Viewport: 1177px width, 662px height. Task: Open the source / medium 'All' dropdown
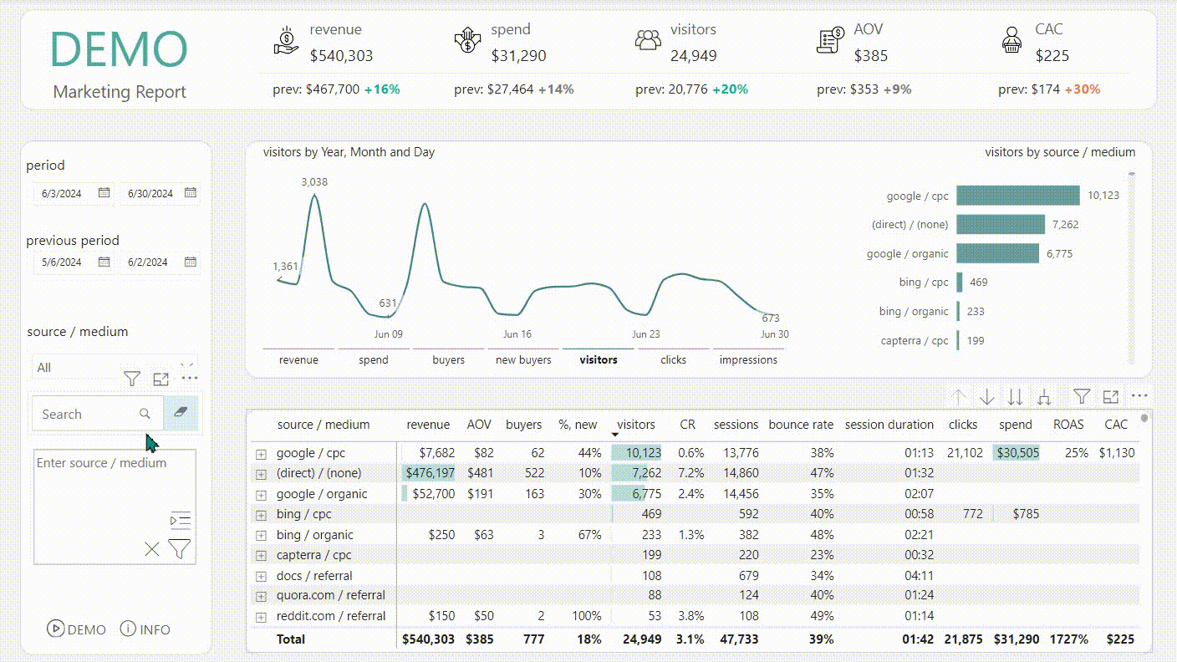(115, 367)
